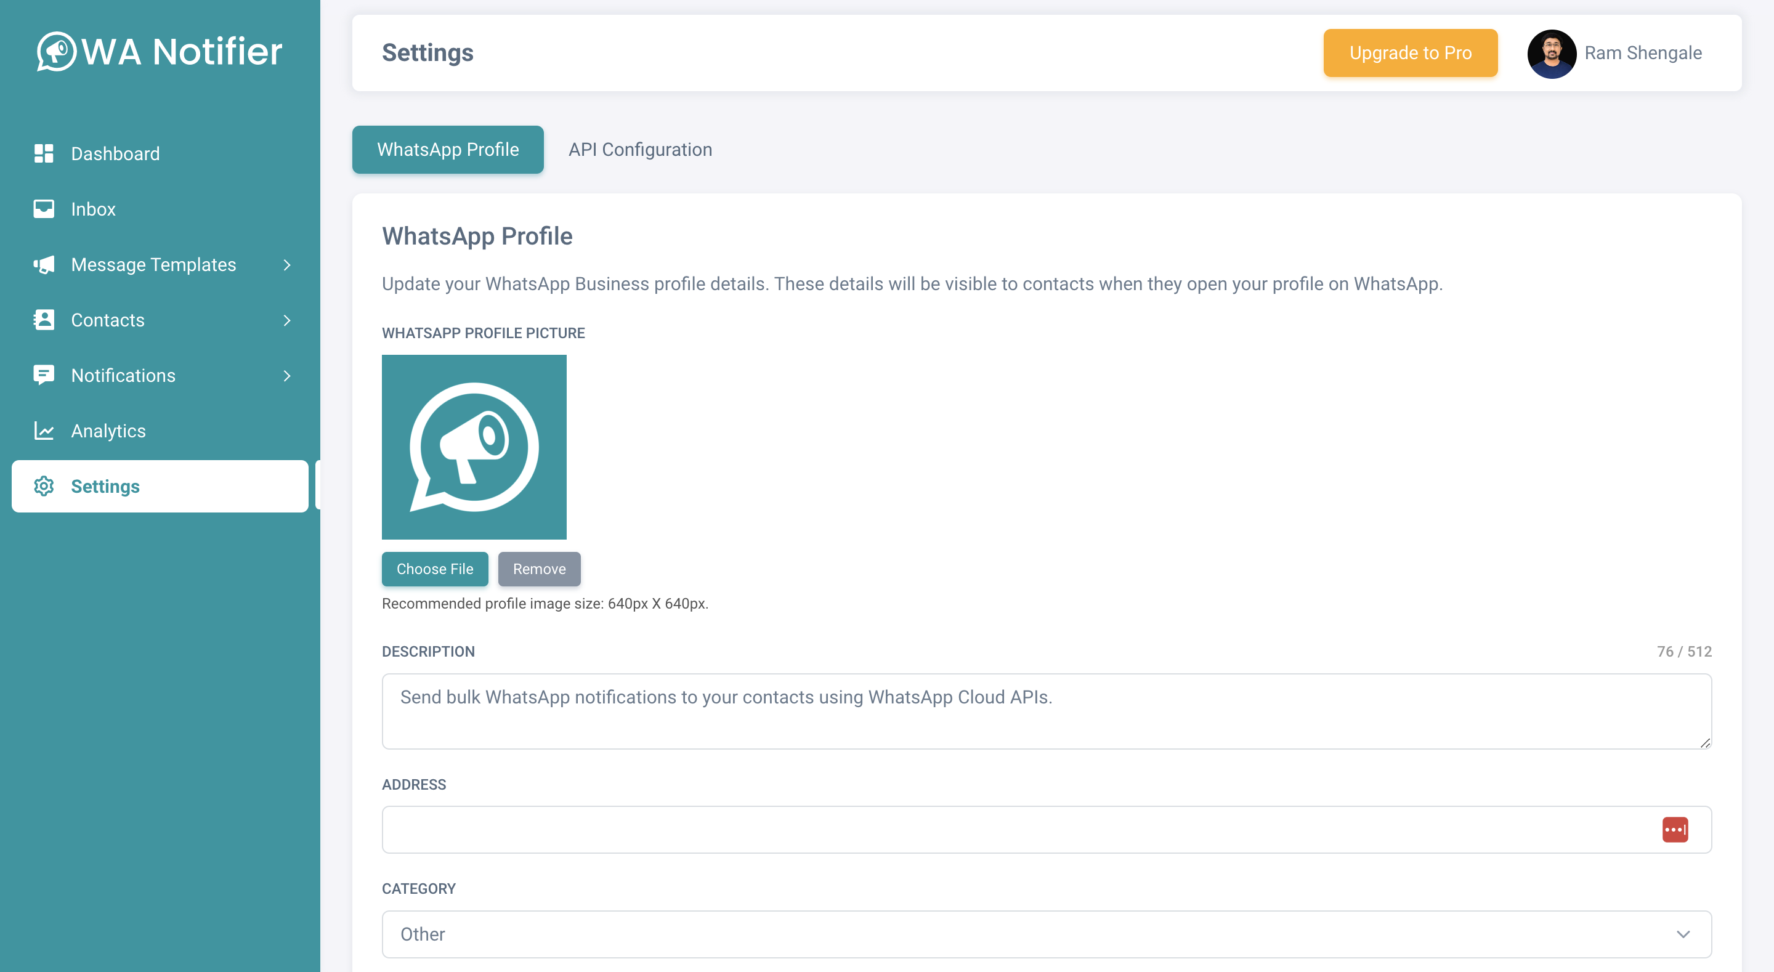Click the 'ADDRESS' field label
Image resolution: width=1774 pixels, height=972 pixels.
414,785
